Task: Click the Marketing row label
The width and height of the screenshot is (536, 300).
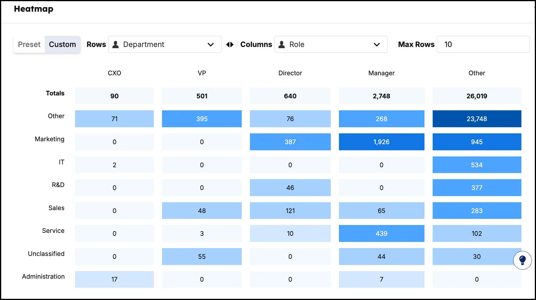Action: (49, 139)
